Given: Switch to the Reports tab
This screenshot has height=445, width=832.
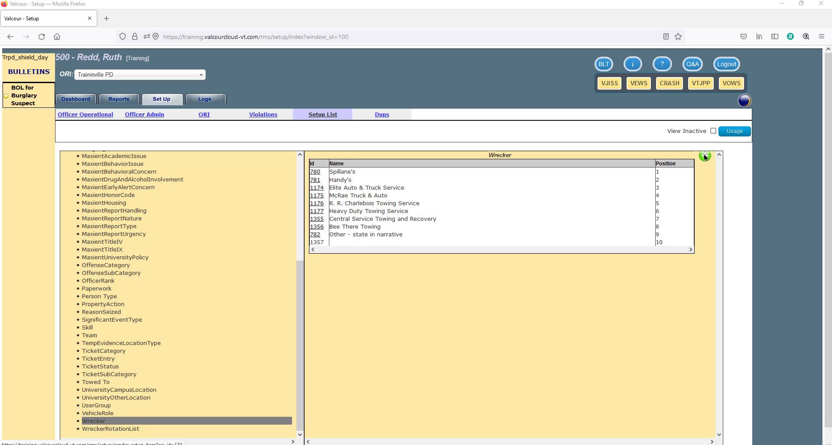Looking at the screenshot, I should [119, 99].
